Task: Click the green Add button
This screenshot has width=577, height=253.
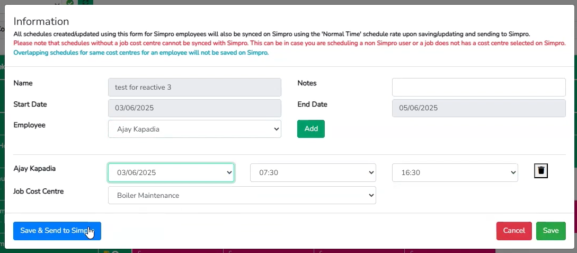Action: [x=311, y=129]
